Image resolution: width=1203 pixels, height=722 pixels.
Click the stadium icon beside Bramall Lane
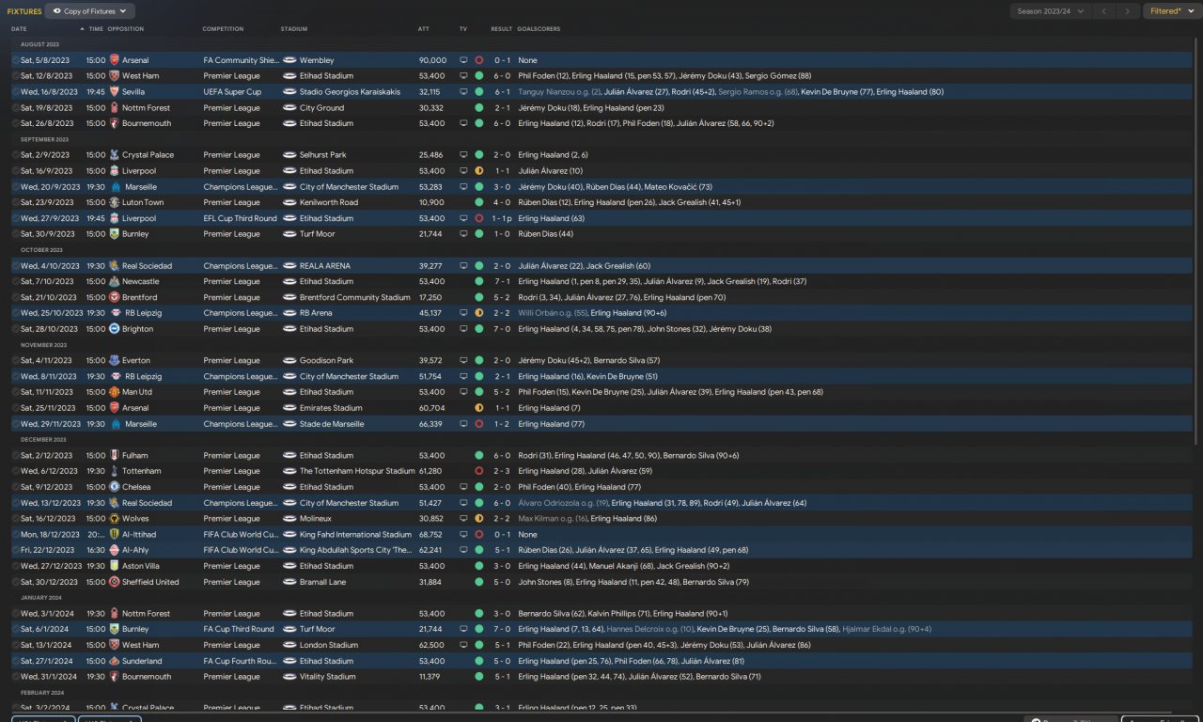click(289, 582)
